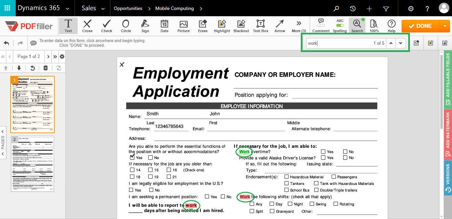
Task: Go to next search result
Action: click(401, 43)
